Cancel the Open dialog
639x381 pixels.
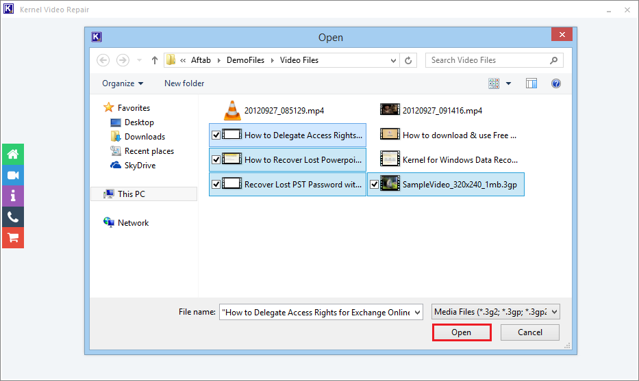(x=530, y=332)
